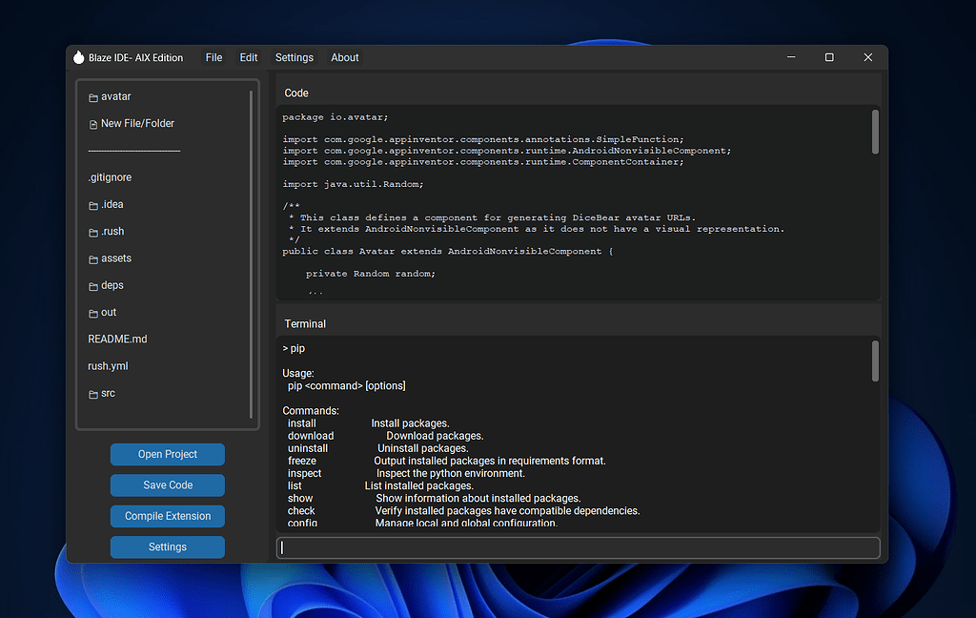
Task: Click the avatar folder icon
Action: [x=91, y=96]
